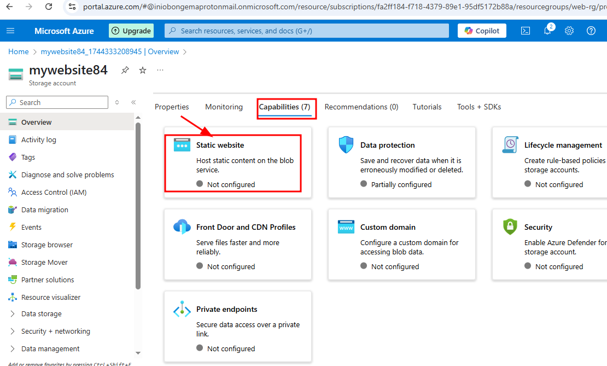Open Diagnose and solve problems

pos(67,175)
